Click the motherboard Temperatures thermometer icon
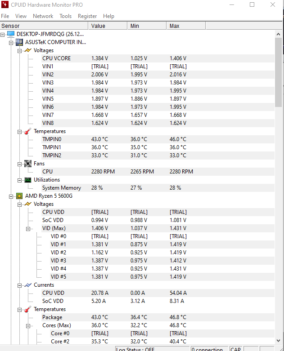 click(28, 131)
